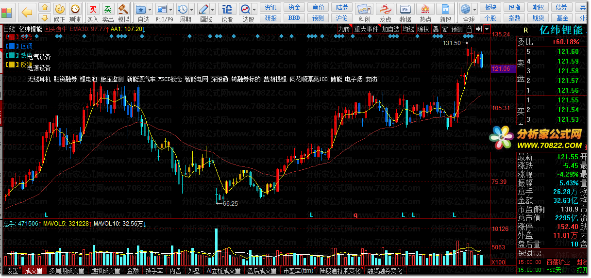The width and height of the screenshot is (591, 278).
Task: Open the 模拟 simulated trading gavel icon
Action: coord(123,12)
